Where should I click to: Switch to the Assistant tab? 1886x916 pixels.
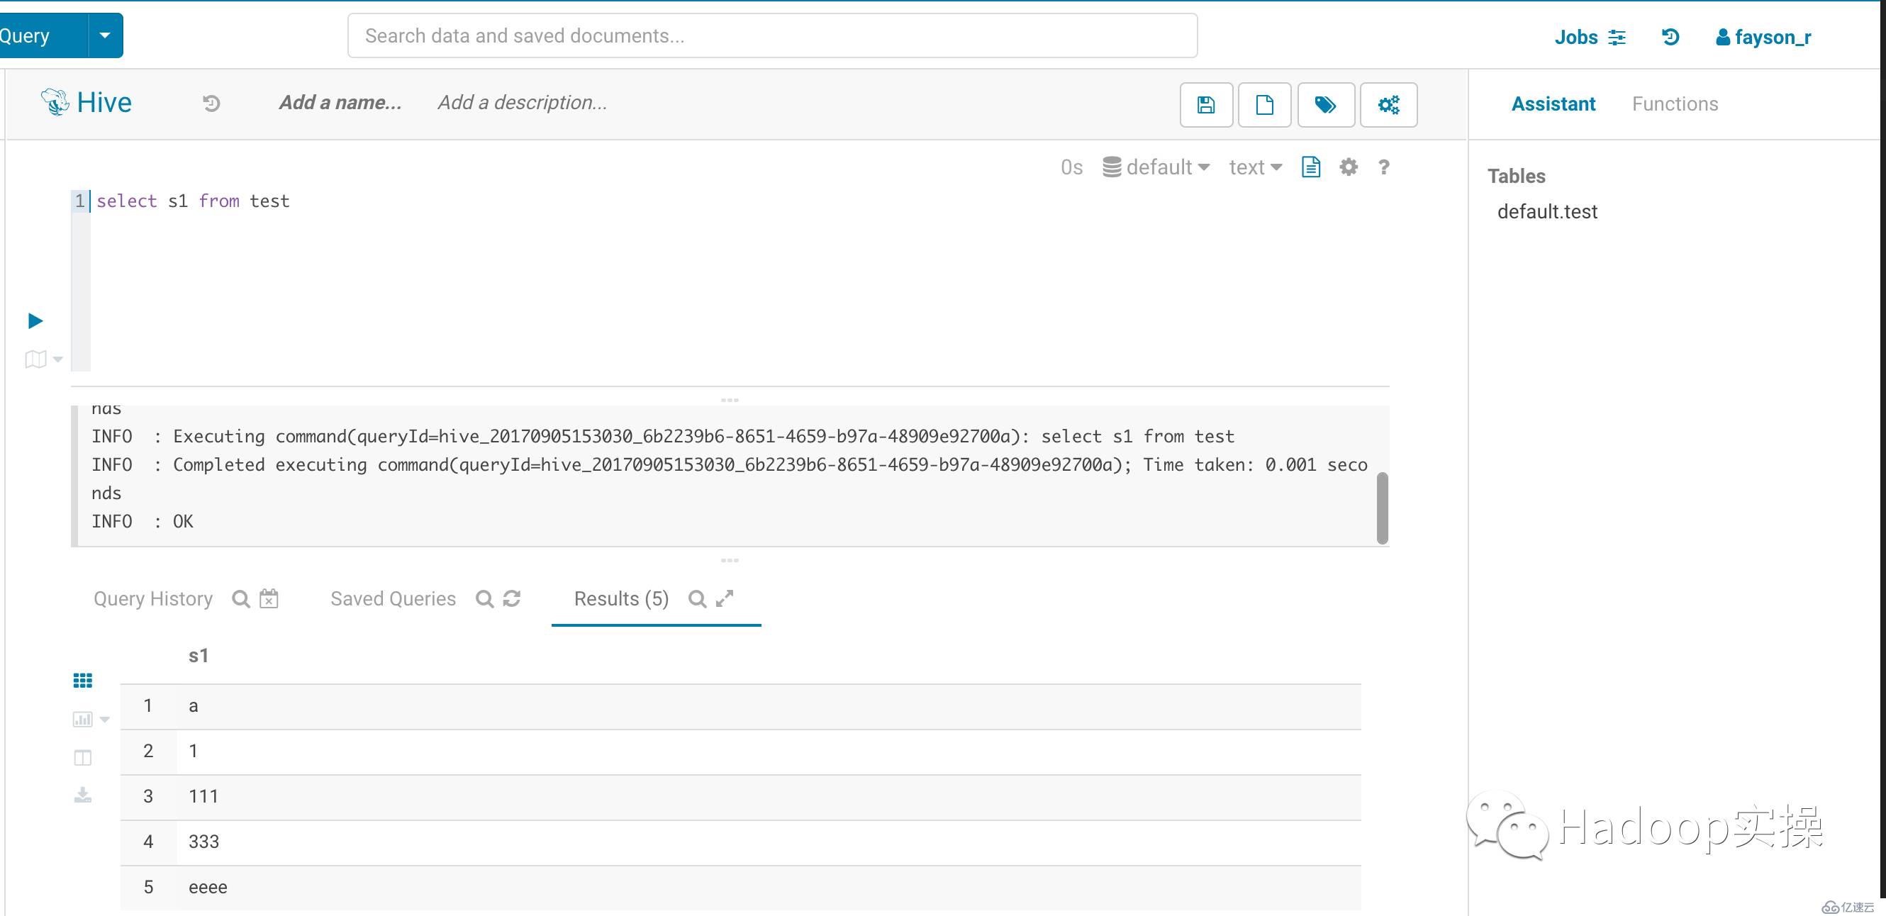pos(1553,104)
